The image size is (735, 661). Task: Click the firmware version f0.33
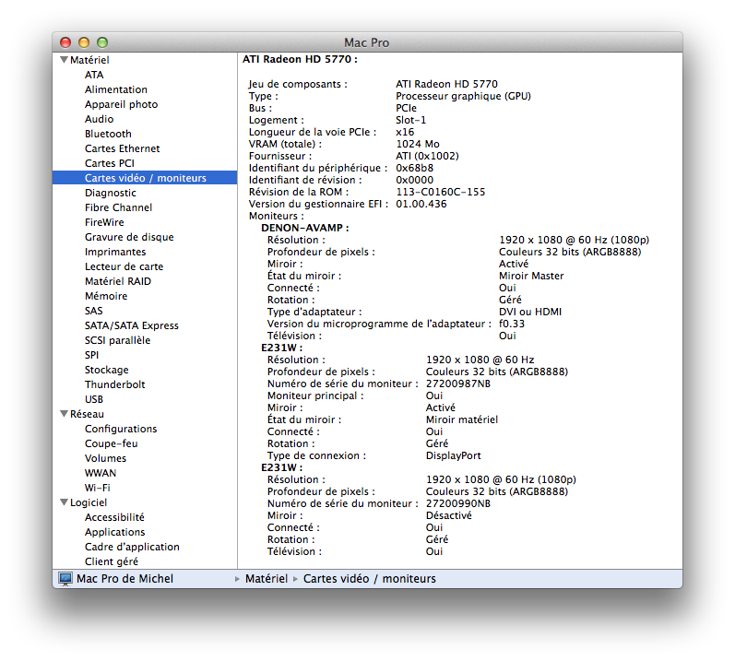tap(512, 325)
